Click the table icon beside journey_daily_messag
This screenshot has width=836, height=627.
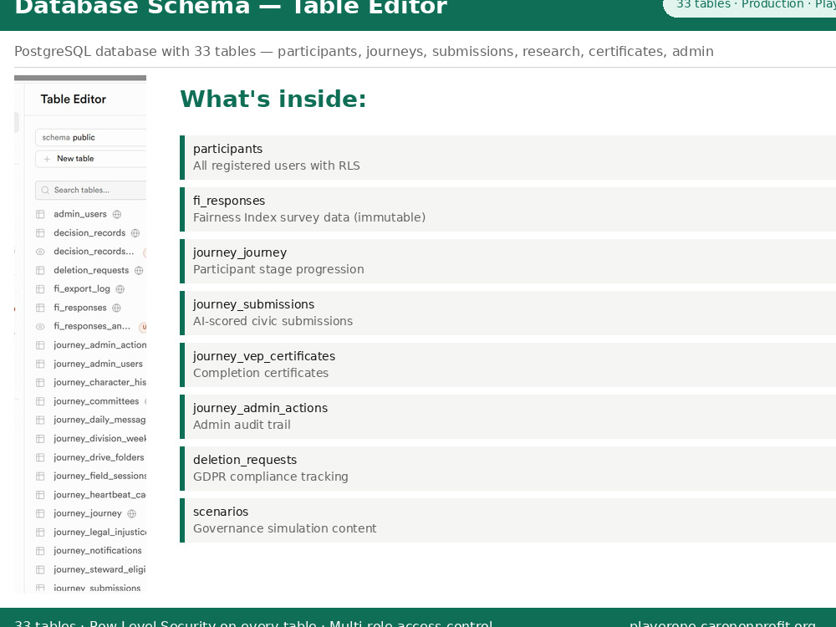40,420
